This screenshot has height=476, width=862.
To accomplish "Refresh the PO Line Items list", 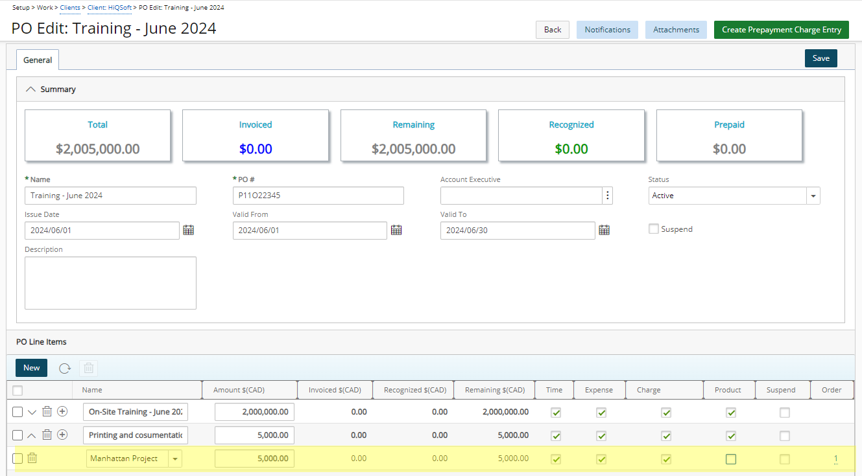I will (x=65, y=368).
